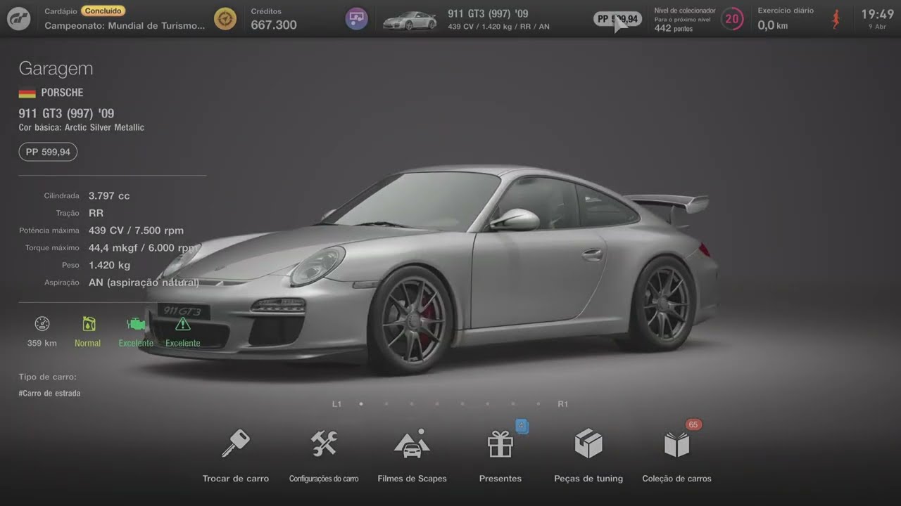901x506 pixels.
Task: Select the first highlighted page dot
Action: pyautogui.click(x=361, y=404)
